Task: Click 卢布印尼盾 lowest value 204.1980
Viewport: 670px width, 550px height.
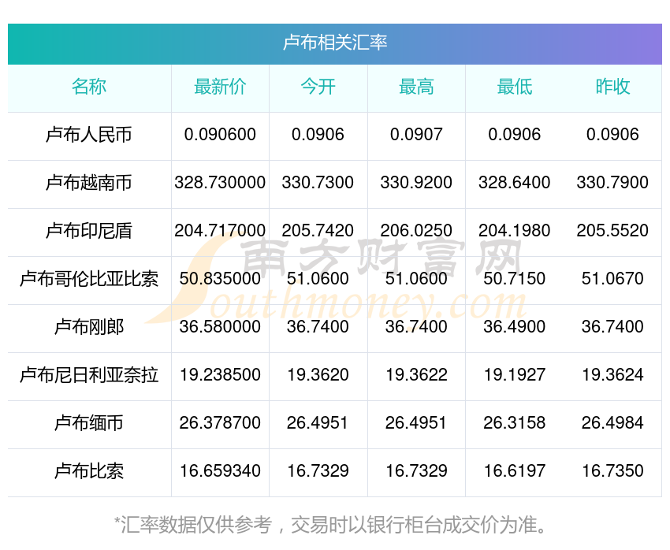Action: (515, 231)
